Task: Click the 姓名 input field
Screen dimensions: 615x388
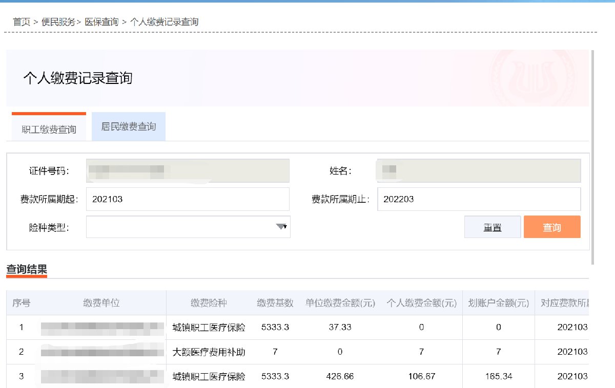Action: pyautogui.click(x=479, y=171)
